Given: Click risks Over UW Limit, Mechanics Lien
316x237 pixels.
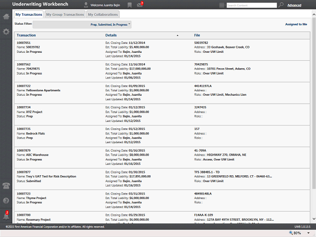Looking at the screenshot, I should coord(225,95).
